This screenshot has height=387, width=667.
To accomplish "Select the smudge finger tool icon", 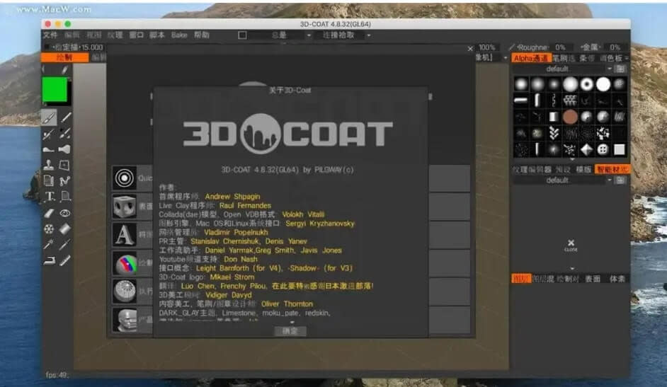I will click(x=48, y=149).
